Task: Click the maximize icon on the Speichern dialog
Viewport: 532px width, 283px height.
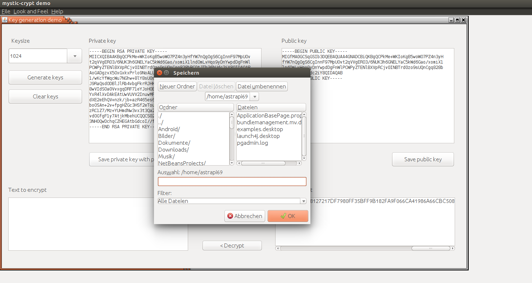Action: 165,72
